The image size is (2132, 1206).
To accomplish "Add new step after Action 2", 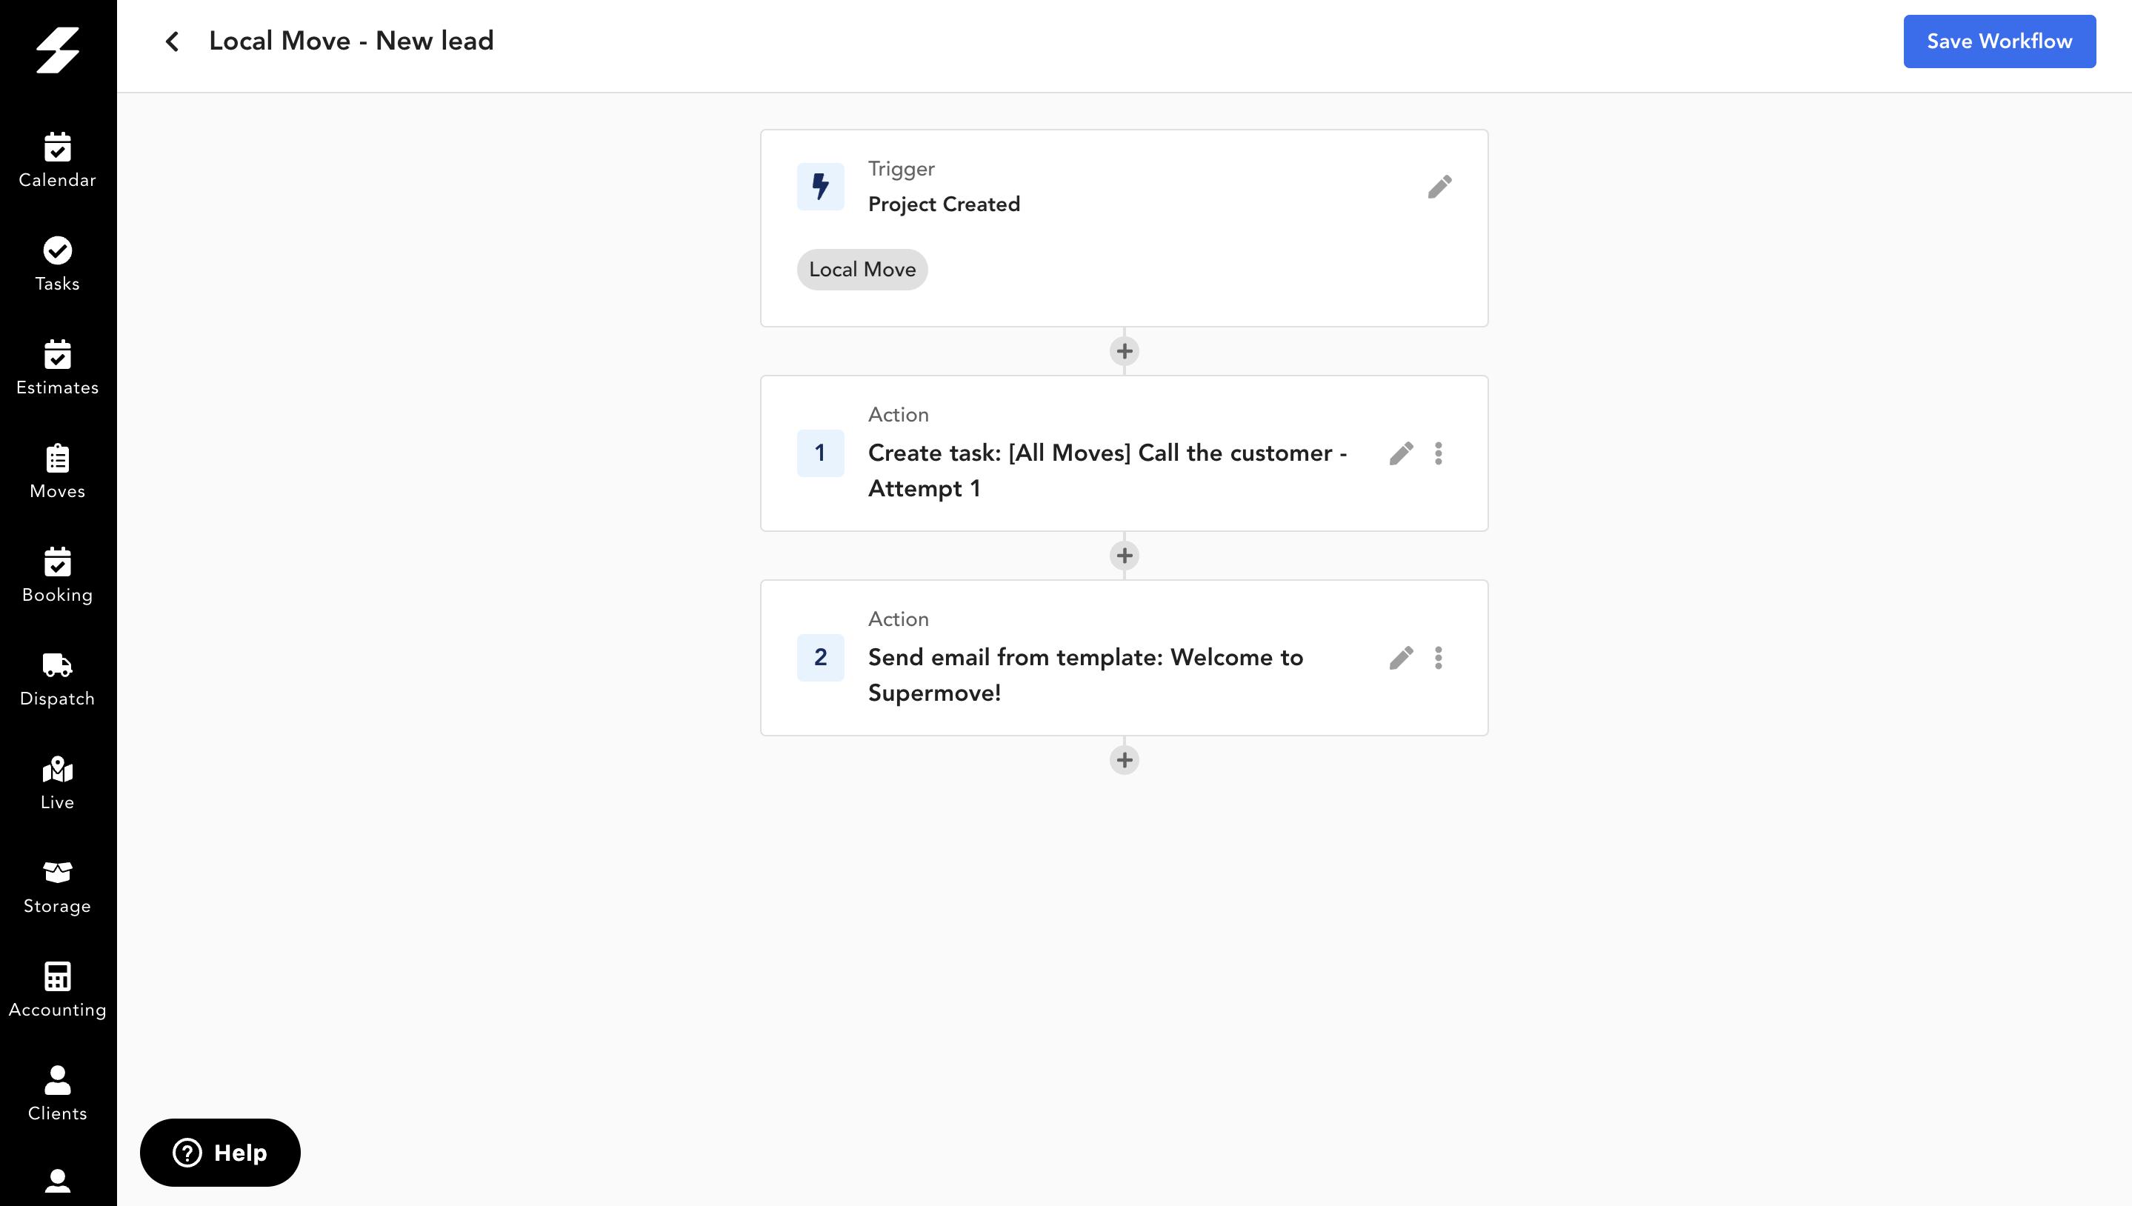I will point(1125,759).
